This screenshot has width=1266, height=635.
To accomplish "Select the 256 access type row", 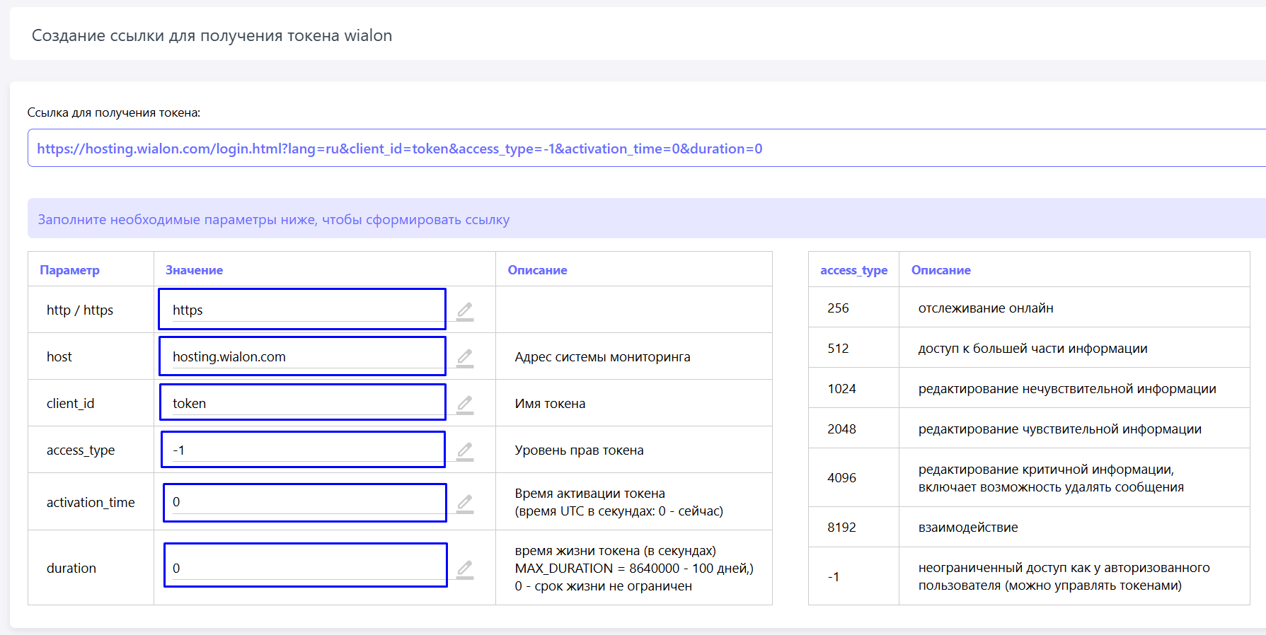I will (x=838, y=308).
